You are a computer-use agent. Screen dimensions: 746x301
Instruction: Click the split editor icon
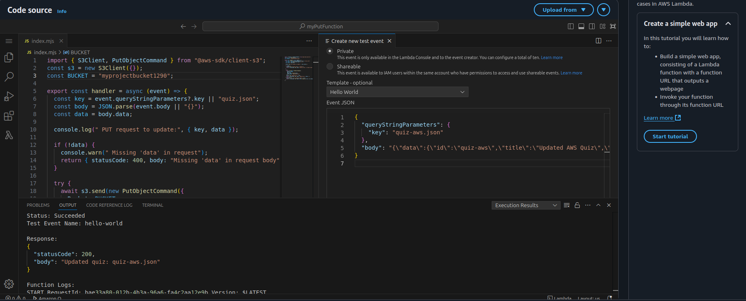598,41
